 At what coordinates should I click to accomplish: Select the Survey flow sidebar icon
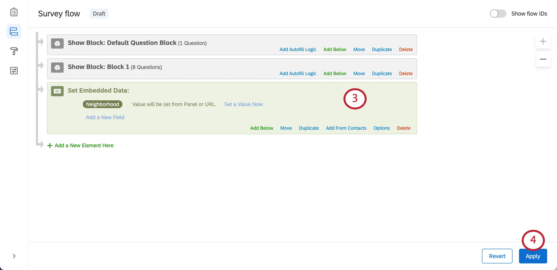(14, 31)
